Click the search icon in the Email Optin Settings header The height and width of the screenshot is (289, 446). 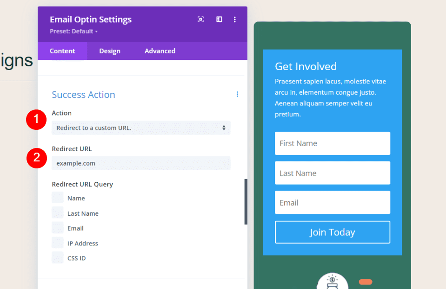pyautogui.click(x=200, y=19)
